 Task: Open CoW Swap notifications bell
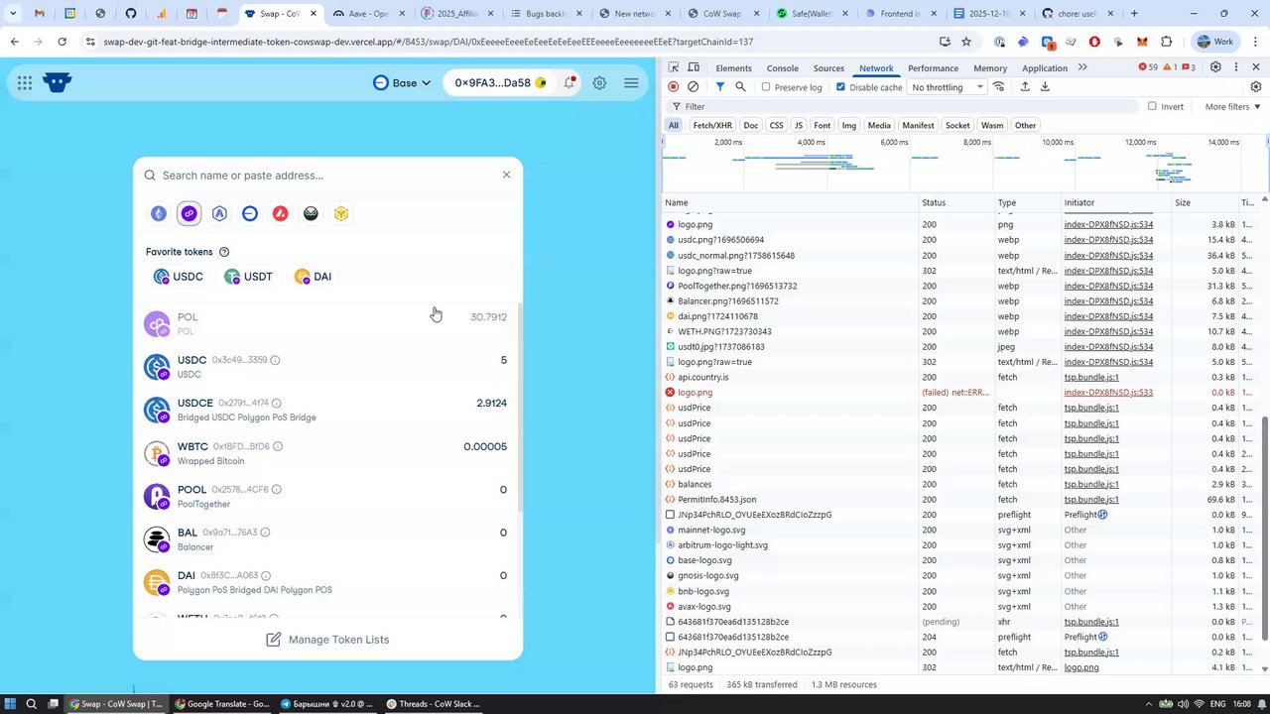click(570, 83)
